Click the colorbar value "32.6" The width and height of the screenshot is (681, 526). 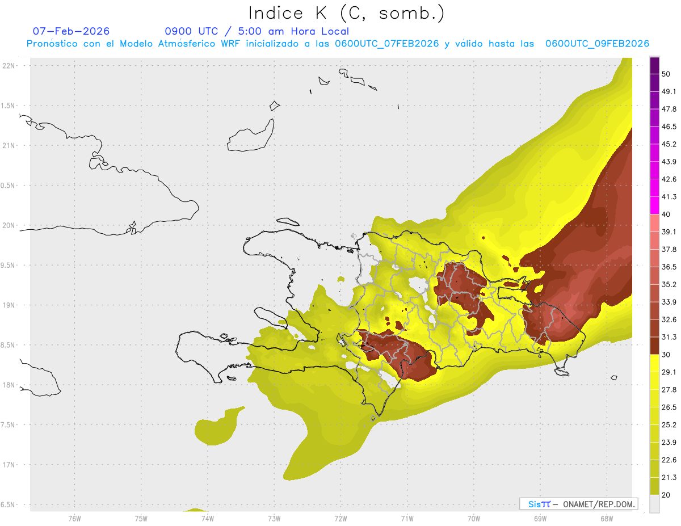669,319
